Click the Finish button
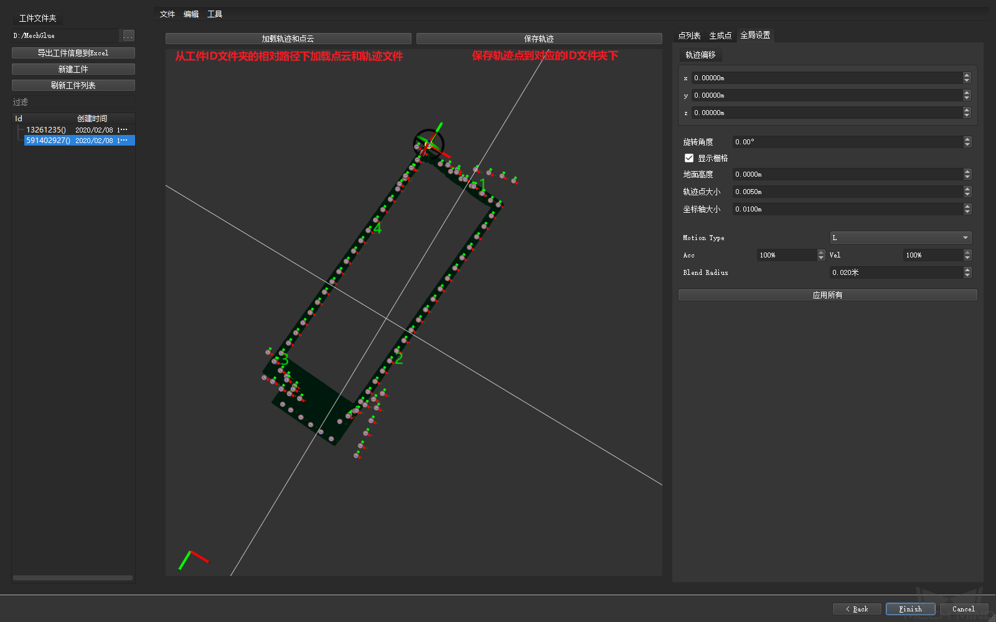Image resolution: width=996 pixels, height=622 pixels. [910, 609]
